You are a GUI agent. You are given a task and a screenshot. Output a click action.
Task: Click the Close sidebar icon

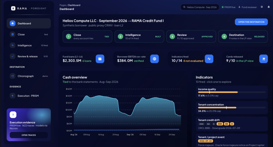[x=13, y=34]
